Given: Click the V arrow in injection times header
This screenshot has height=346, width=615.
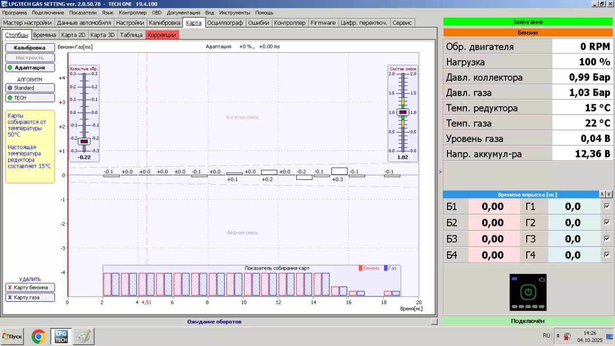Looking at the screenshot, I should pyautogui.click(x=609, y=195).
